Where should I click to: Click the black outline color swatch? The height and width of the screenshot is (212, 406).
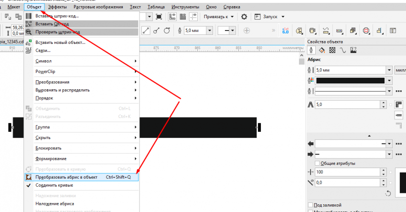350,81
